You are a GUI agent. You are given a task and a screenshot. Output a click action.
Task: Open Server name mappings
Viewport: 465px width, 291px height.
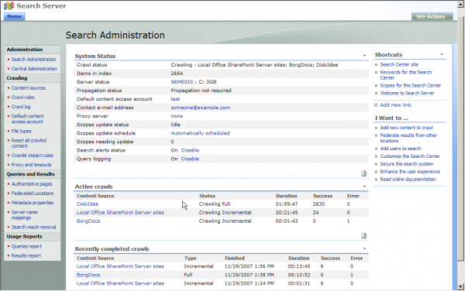(x=25, y=215)
